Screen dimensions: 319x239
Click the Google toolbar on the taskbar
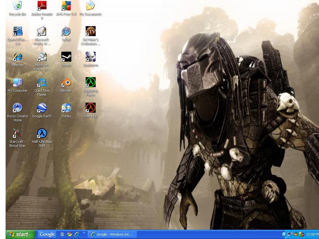click(x=47, y=234)
